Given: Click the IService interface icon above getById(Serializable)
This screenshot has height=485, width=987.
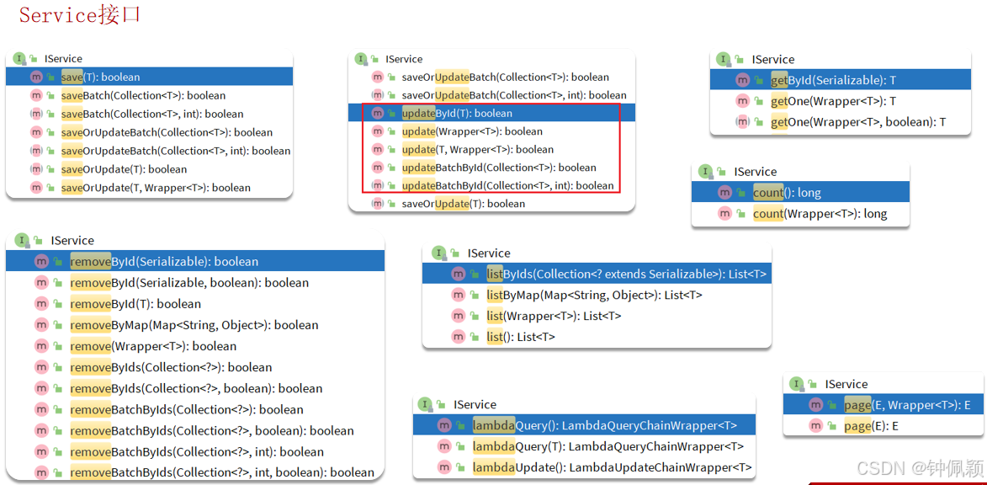Looking at the screenshot, I should (724, 59).
